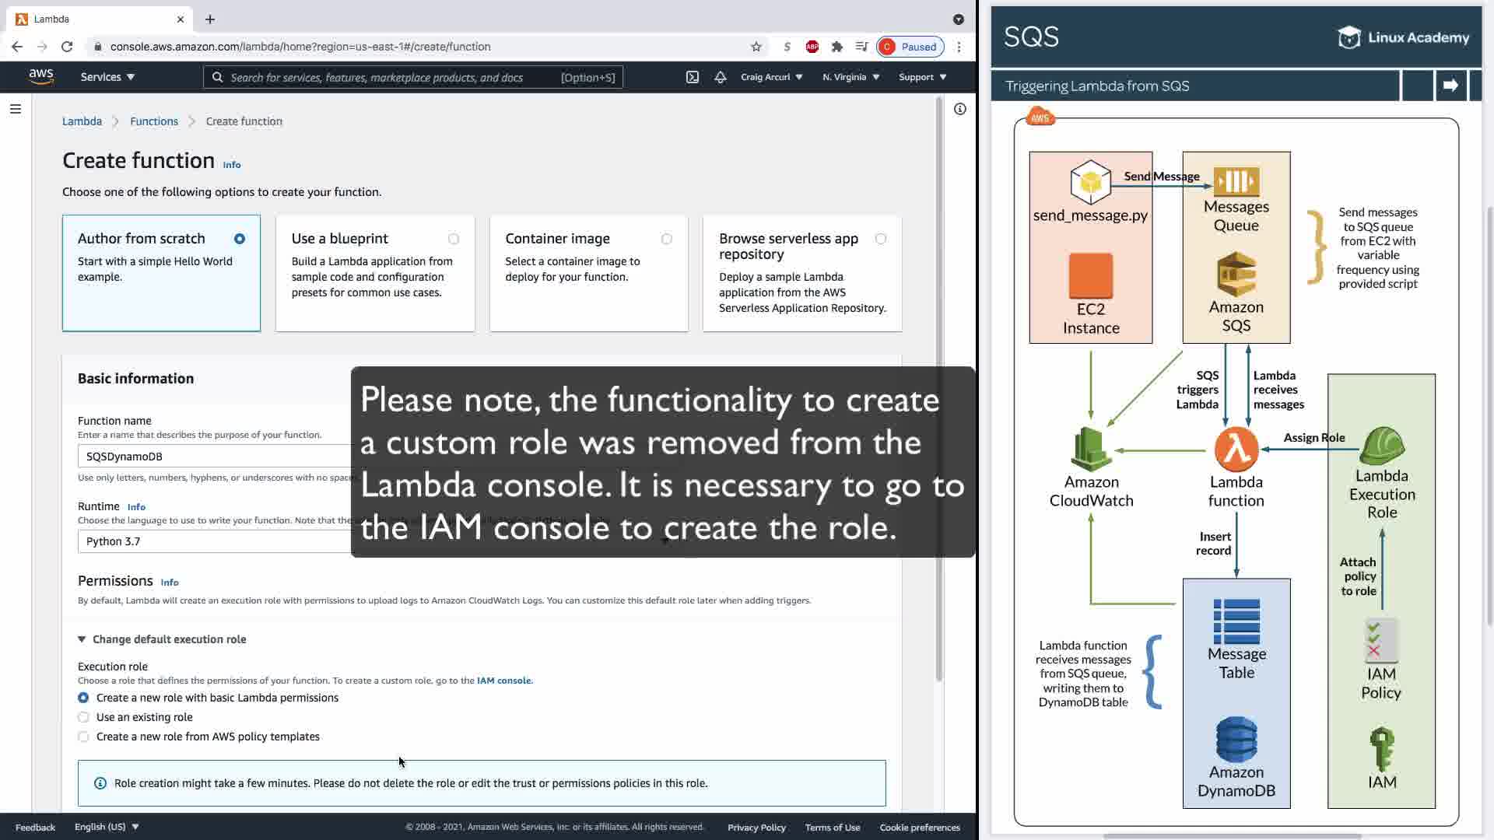Open browser extensions puzzle icon

(836, 47)
